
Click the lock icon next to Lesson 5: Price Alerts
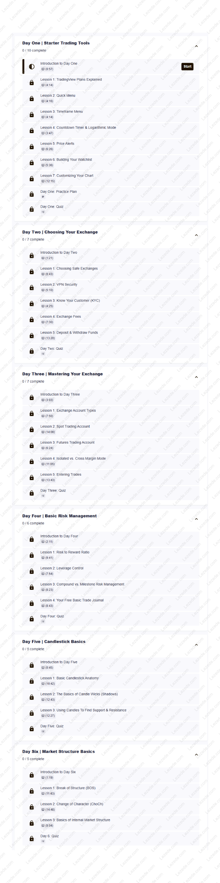(32, 147)
